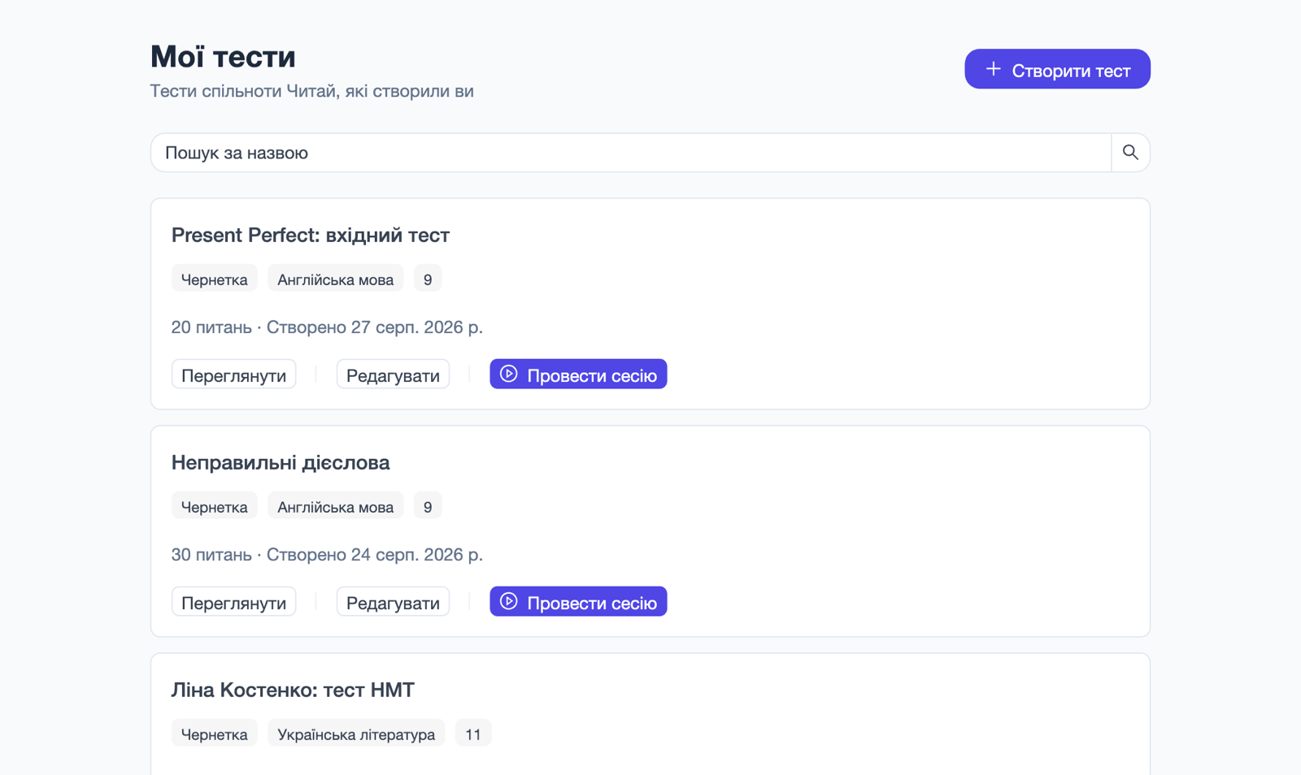
Task: Start Провести сесію for Present Perfect test
Action: point(578,375)
